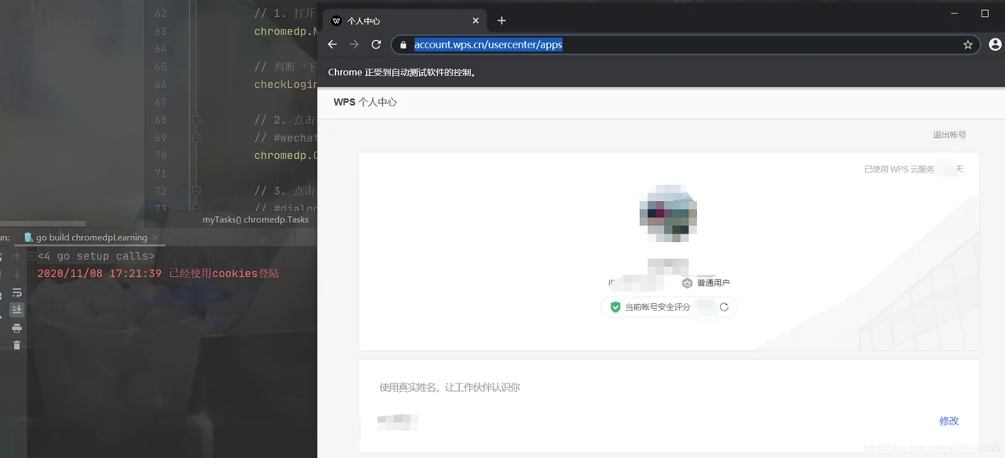The image size is (1005, 458).
Task: Click Chrome's forward navigation arrow
Action: point(354,44)
